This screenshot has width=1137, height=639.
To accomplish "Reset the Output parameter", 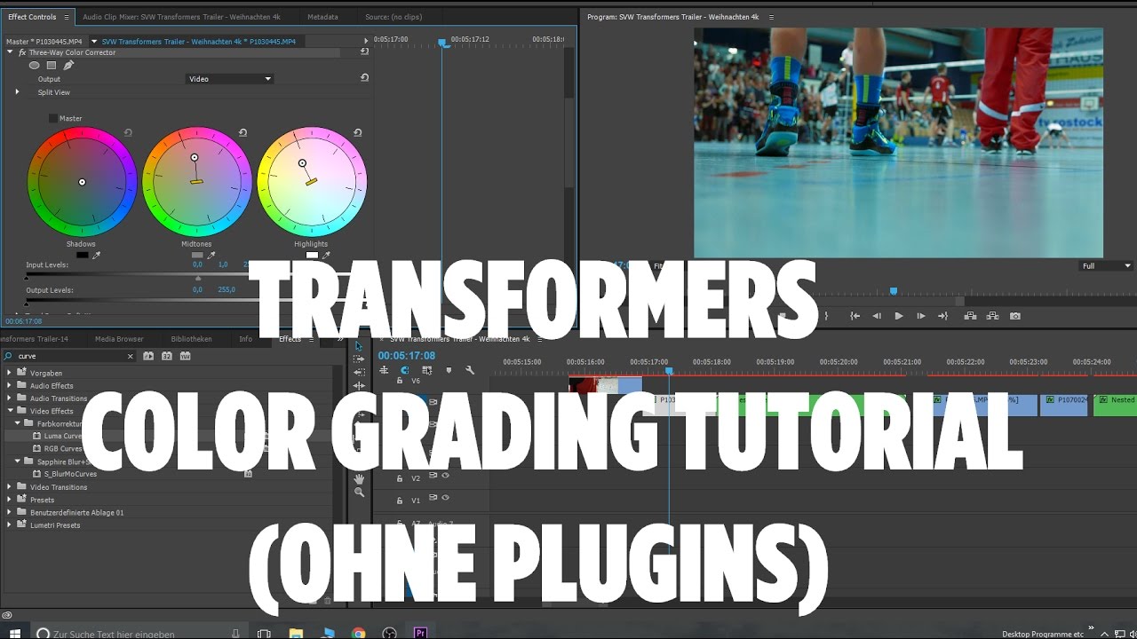I will [364, 78].
